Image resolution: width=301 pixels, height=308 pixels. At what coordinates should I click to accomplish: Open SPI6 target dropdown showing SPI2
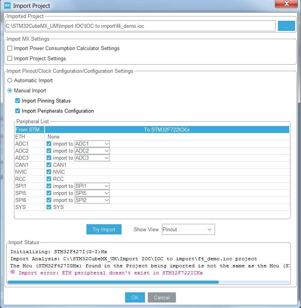pos(92,200)
